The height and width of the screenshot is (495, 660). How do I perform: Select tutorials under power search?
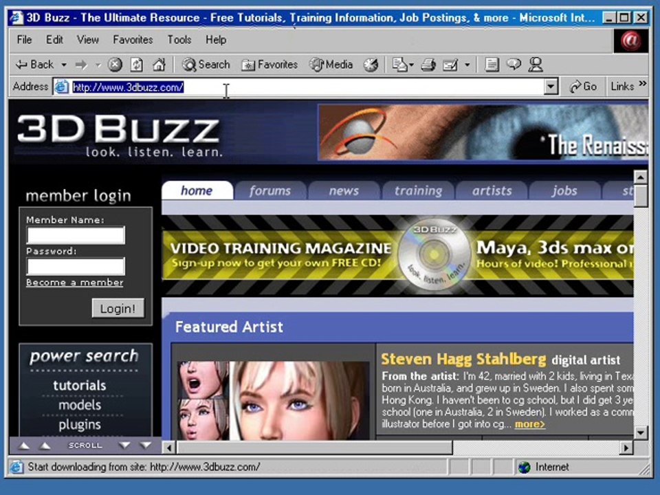(x=80, y=385)
